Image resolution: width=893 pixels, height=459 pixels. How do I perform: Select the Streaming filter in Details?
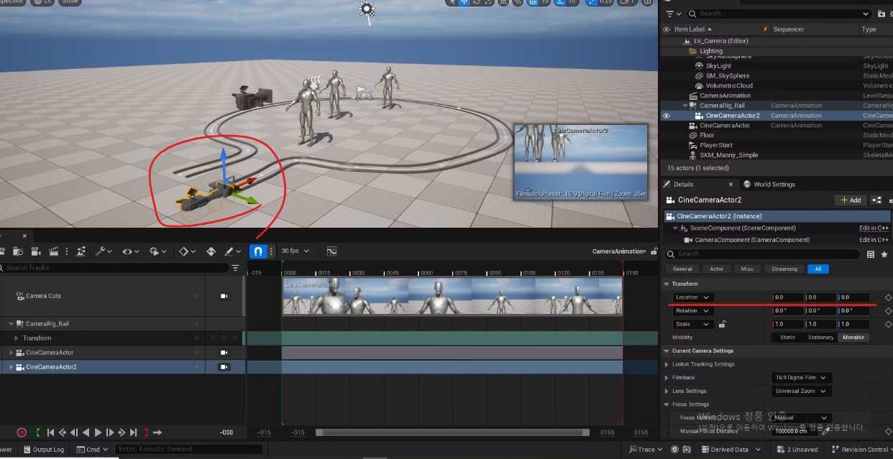[784, 269]
